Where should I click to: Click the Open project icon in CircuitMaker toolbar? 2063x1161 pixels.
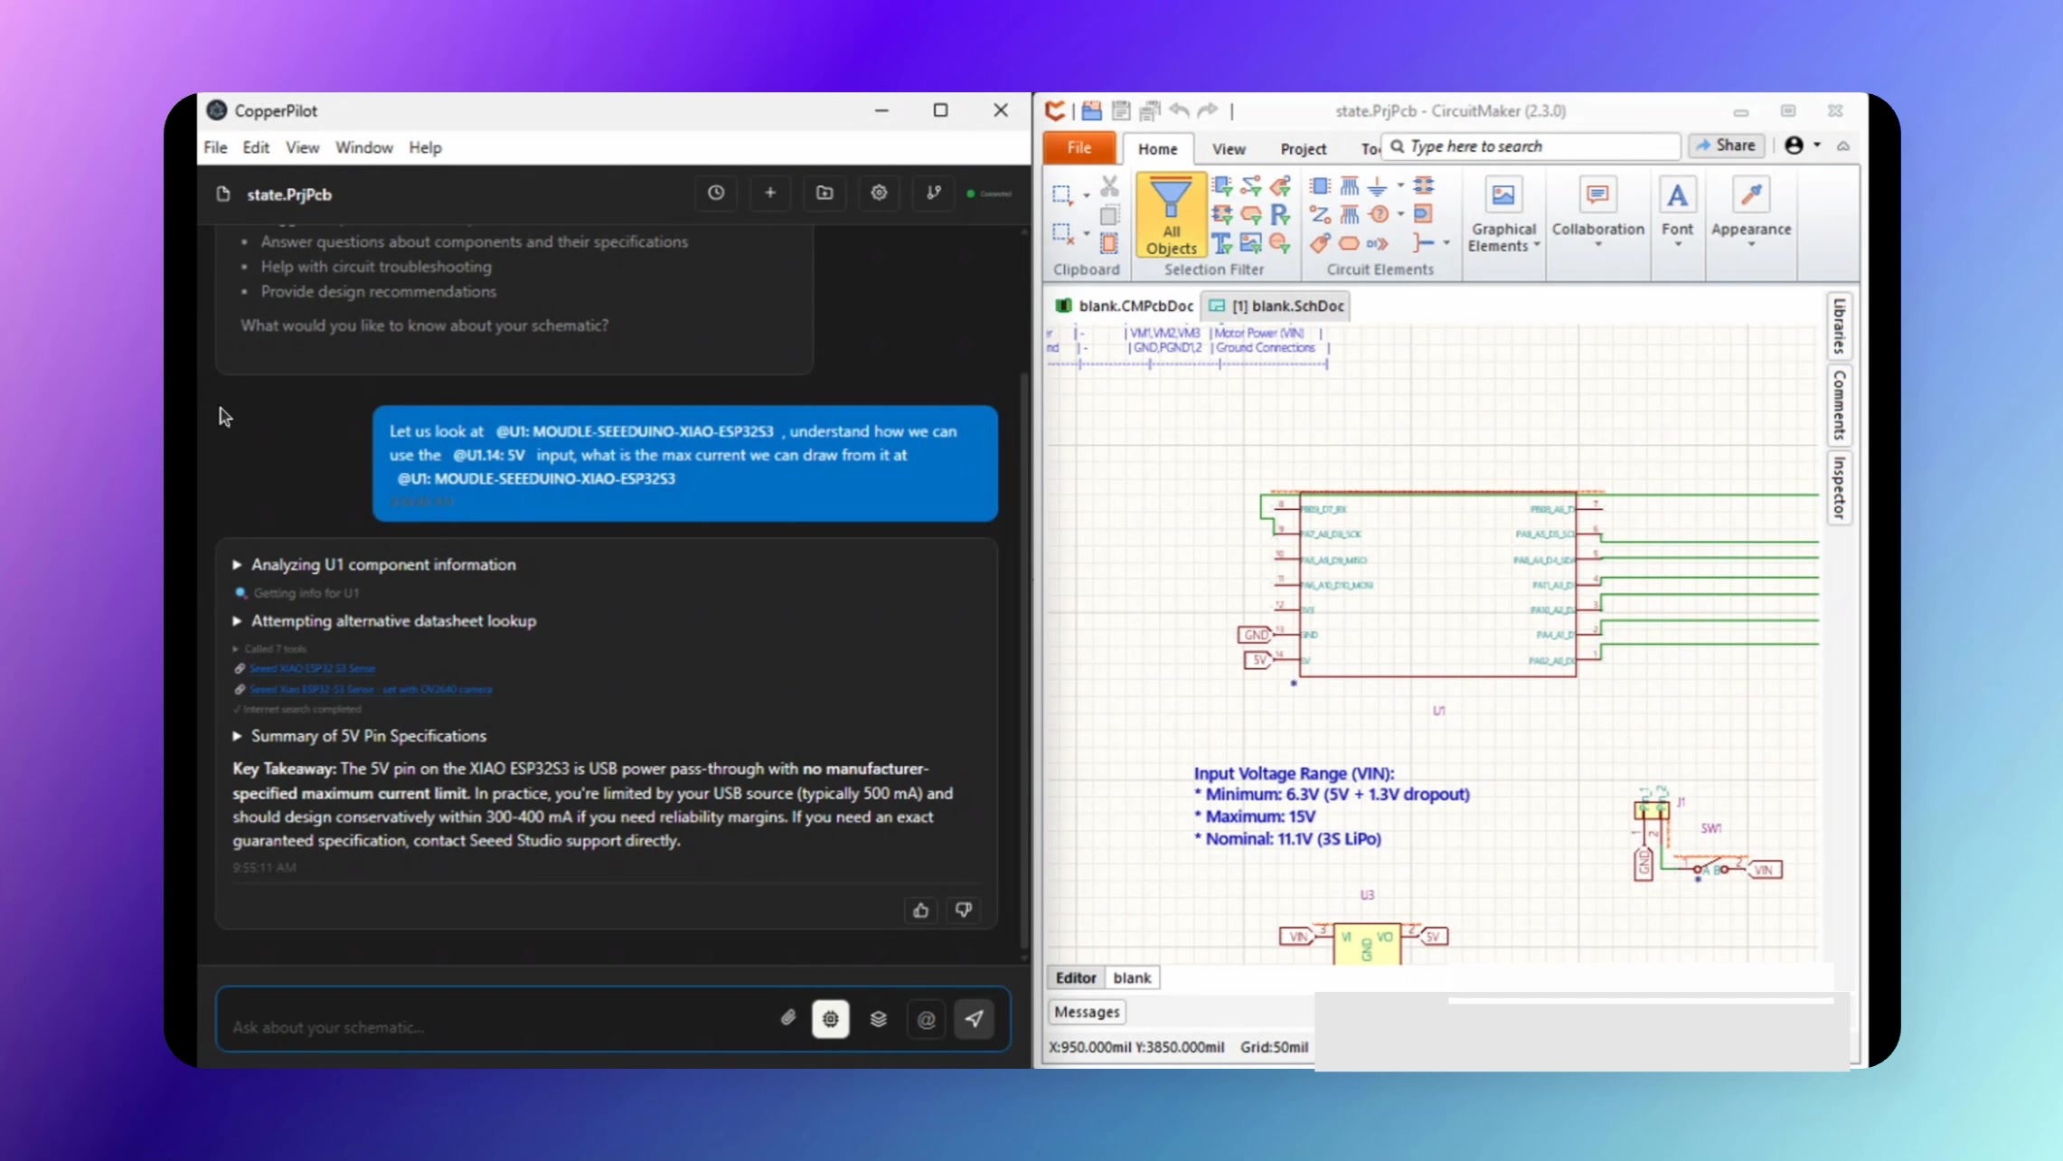coord(1092,110)
